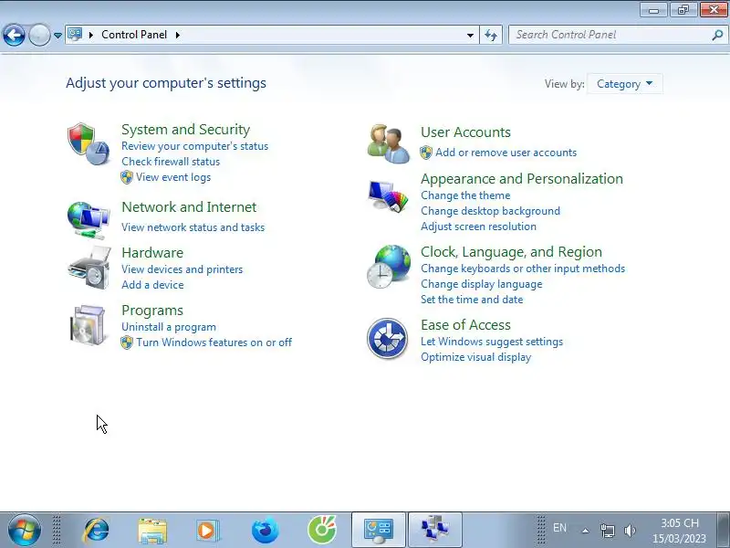This screenshot has height=548, width=730.
Task: Click the Forward navigation button
Action: pyautogui.click(x=39, y=35)
